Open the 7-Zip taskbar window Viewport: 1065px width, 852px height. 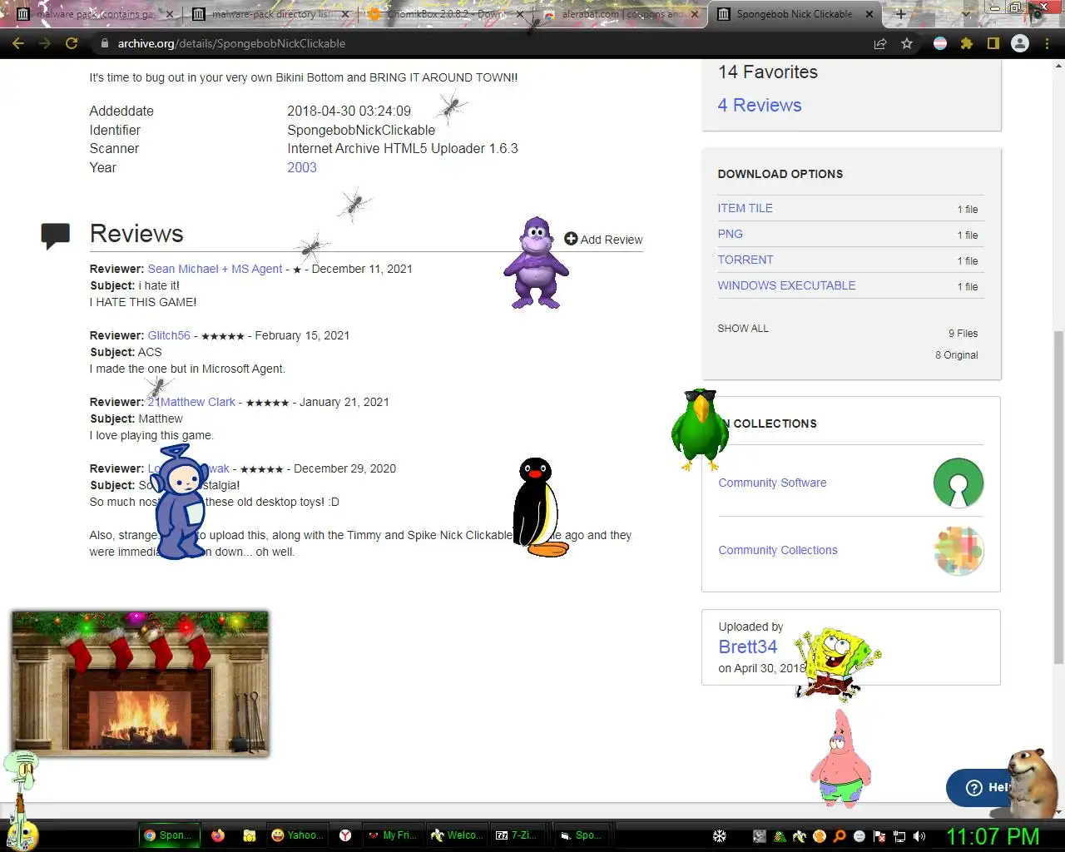coord(517,835)
